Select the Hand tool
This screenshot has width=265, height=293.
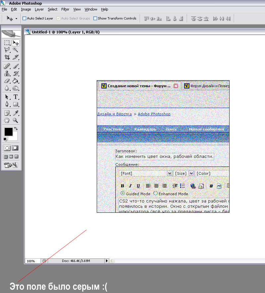(x=7, y=120)
